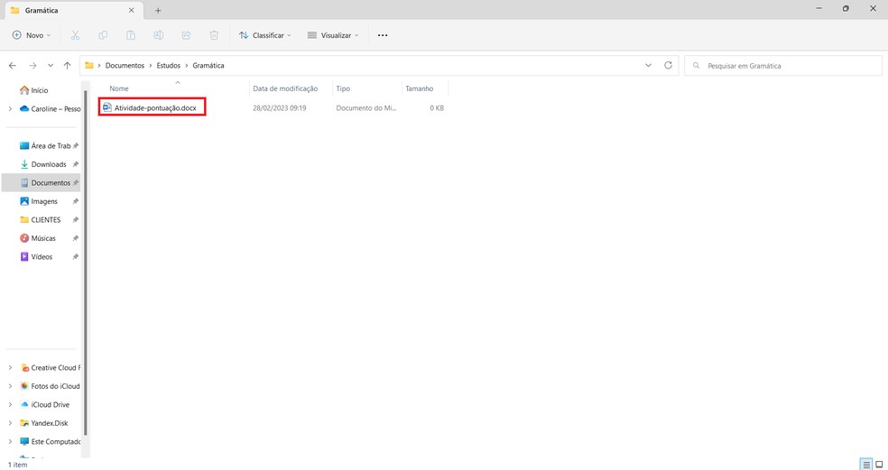Switch to details view layout icon
888x470 pixels.
(x=866, y=465)
